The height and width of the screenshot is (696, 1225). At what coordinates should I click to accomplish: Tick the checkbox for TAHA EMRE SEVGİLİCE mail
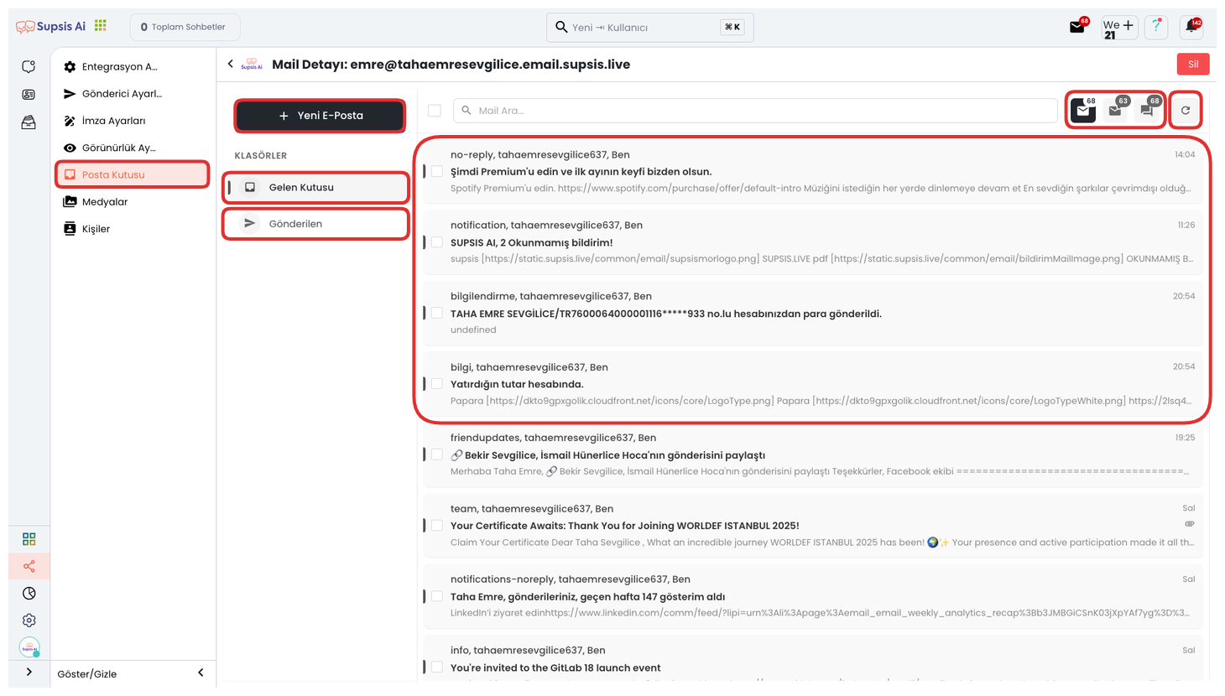click(437, 313)
